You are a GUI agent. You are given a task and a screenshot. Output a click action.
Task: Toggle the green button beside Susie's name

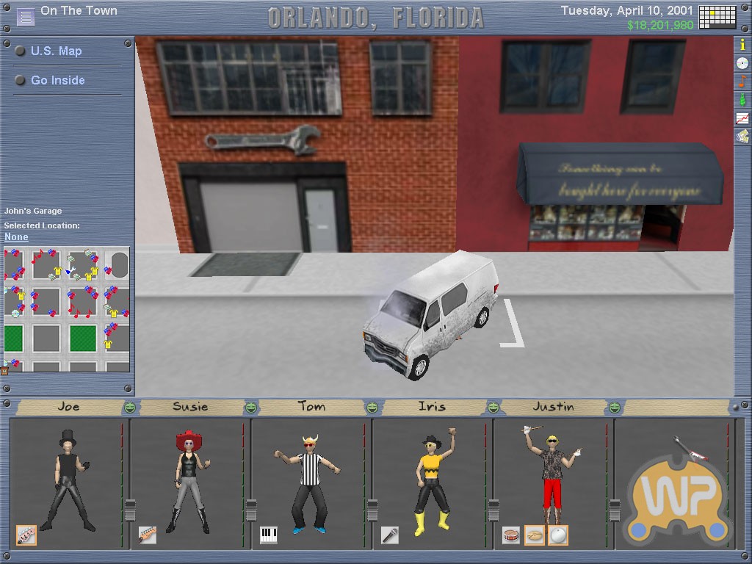coord(251,407)
